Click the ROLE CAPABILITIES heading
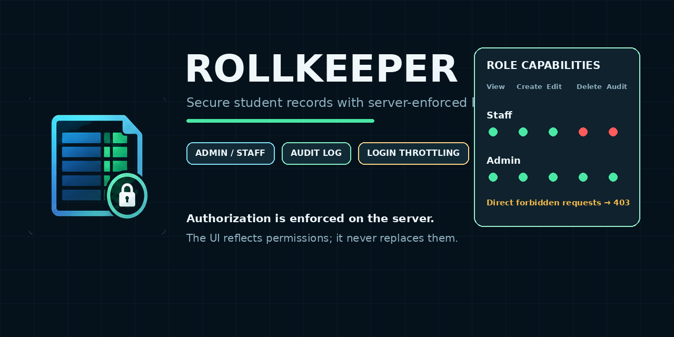 543,65
